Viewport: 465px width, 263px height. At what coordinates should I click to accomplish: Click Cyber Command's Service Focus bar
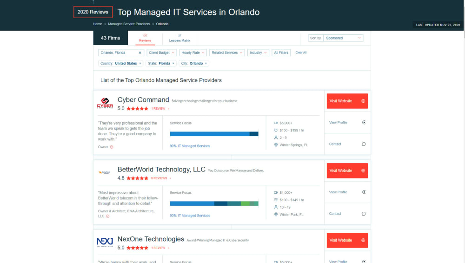[x=214, y=134]
